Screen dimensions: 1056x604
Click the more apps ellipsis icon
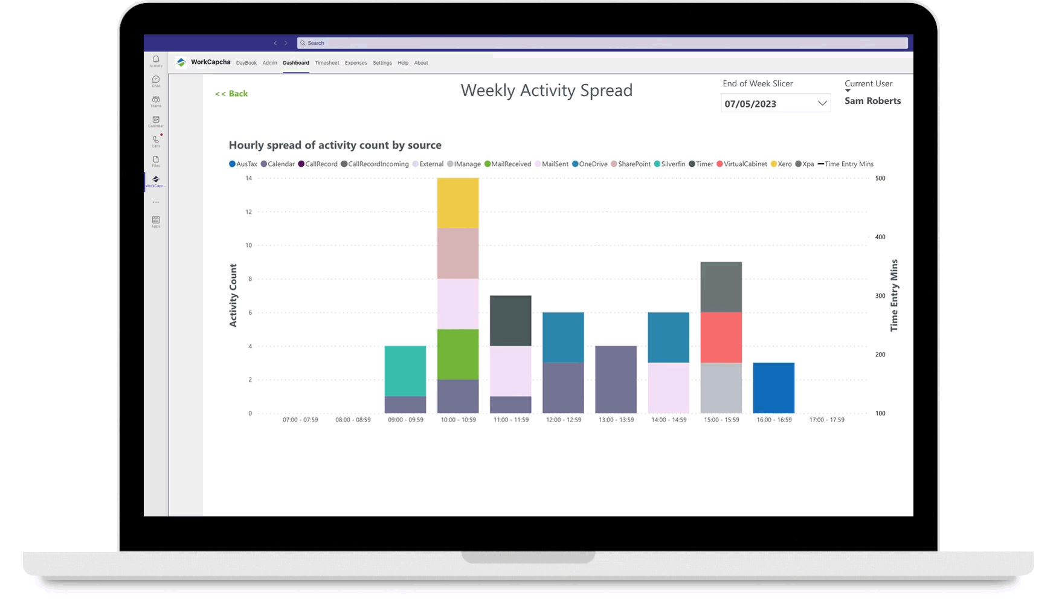click(156, 202)
